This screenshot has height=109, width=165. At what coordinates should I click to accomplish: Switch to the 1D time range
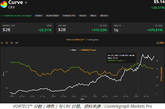click(x=2, y=43)
